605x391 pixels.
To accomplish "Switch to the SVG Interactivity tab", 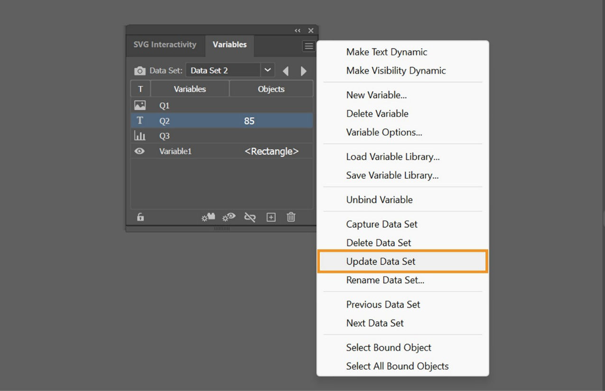I will 165,45.
